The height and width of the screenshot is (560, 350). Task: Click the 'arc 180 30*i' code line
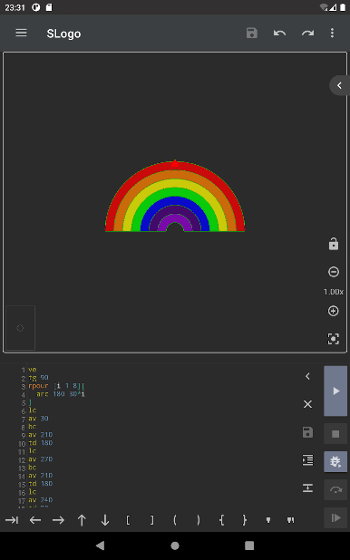pos(61,394)
